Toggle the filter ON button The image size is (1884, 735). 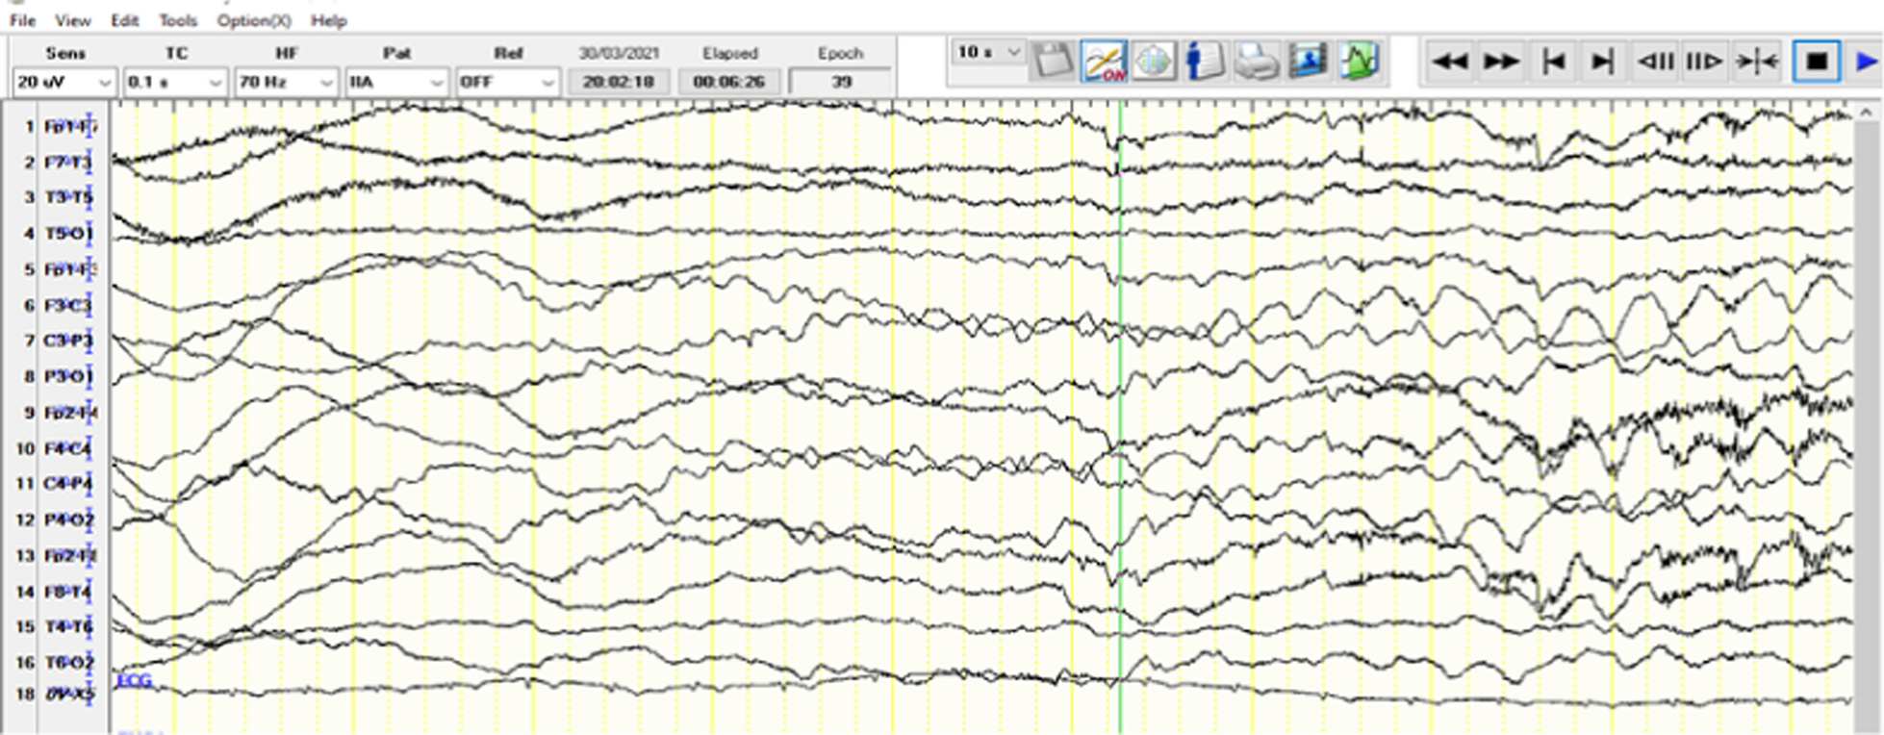[1103, 62]
